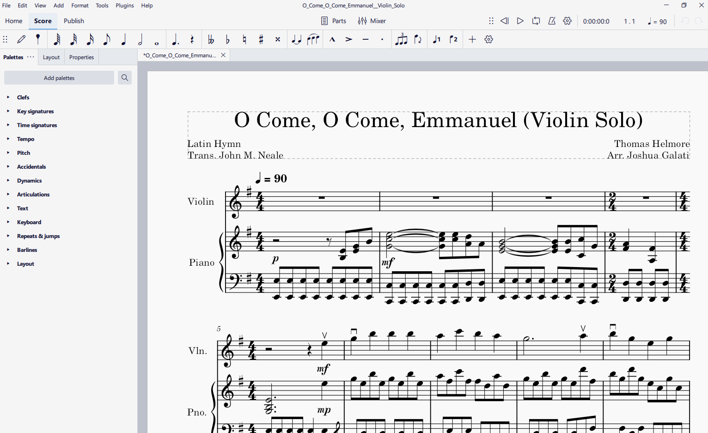The height and width of the screenshot is (433, 708).
Task: Toggle flat accidental
Action: pyautogui.click(x=227, y=39)
